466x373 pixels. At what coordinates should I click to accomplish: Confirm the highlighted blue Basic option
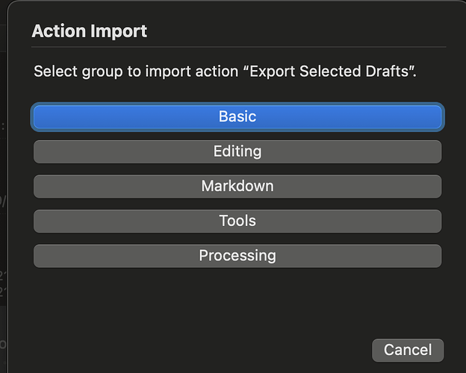pos(237,116)
